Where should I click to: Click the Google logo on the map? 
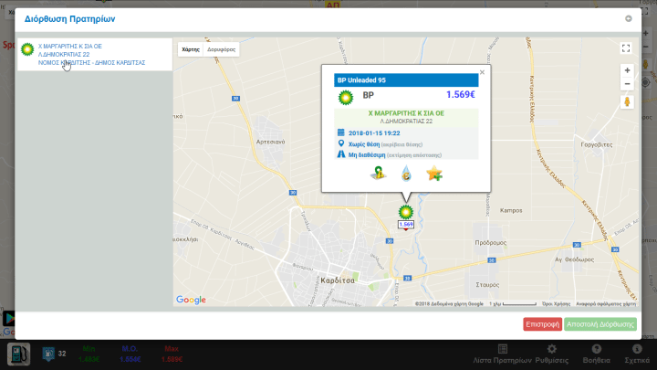coord(192,300)
